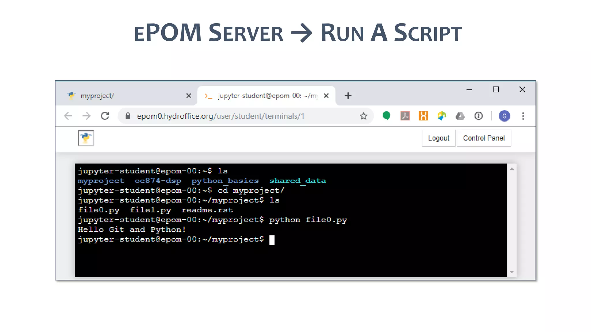Open the colorful Python-like extension icon
591x332 pixels.
[x=442, y=116]
